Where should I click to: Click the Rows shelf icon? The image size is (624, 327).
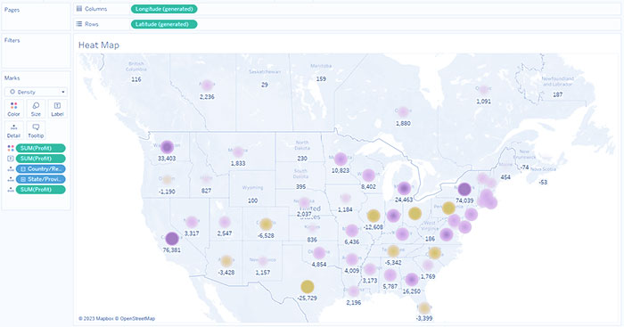[79, 24]
